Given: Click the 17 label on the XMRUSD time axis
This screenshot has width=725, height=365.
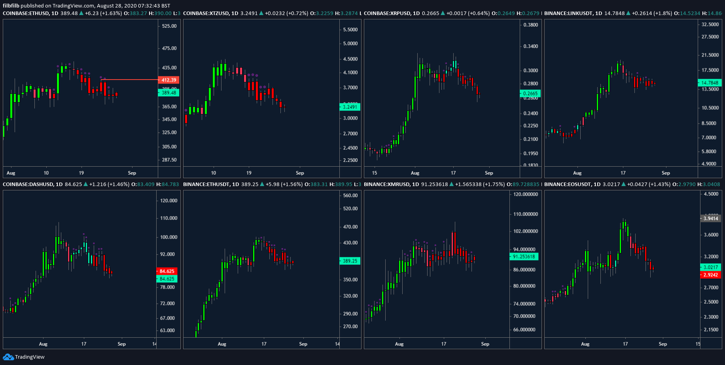Looking at the screenshot, I should 444,344.
